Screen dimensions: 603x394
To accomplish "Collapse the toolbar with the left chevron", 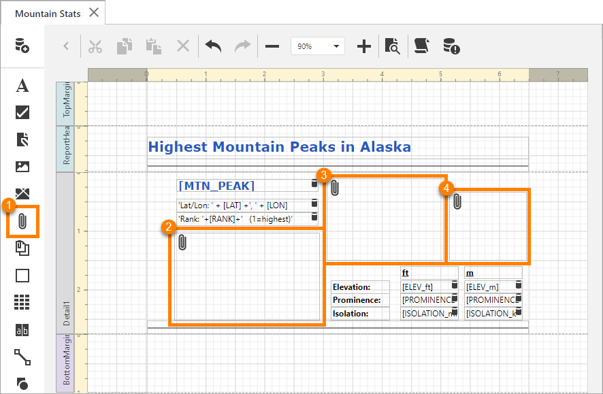I will pyautogui.click(x=65, y=46).
